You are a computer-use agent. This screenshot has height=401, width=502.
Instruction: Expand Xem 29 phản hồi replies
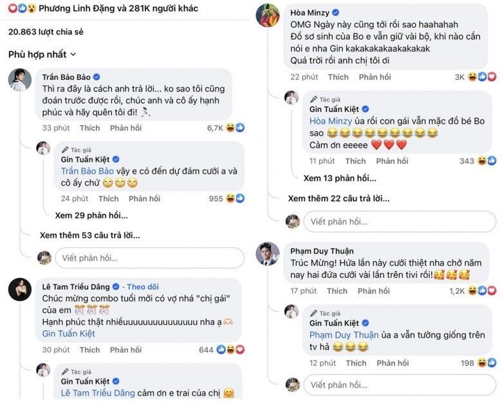tap(91, 215)
